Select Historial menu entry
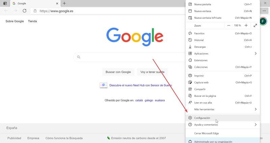This screenshot has height=143, width=270. point(223,40)
